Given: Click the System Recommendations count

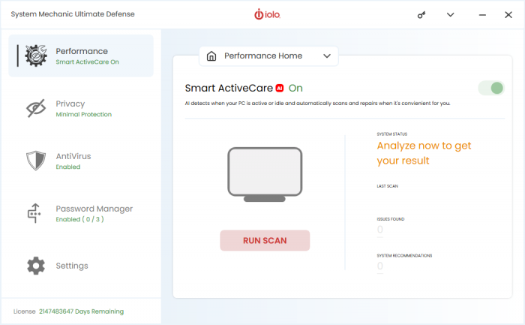Looking at the screenshot, I should pyautogui.click(x=380, y=266).
